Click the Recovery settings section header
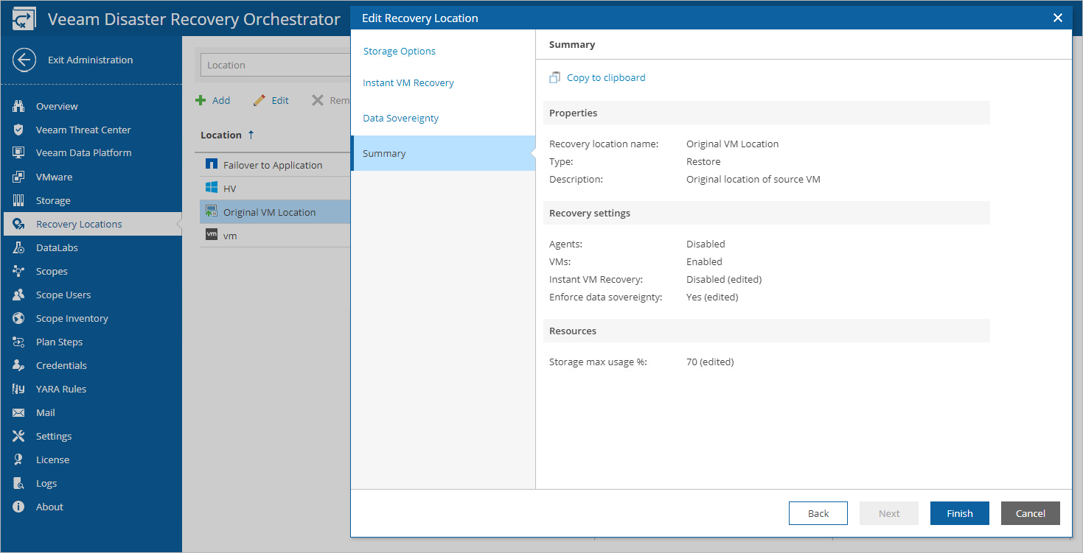 (x=767, y=213)
